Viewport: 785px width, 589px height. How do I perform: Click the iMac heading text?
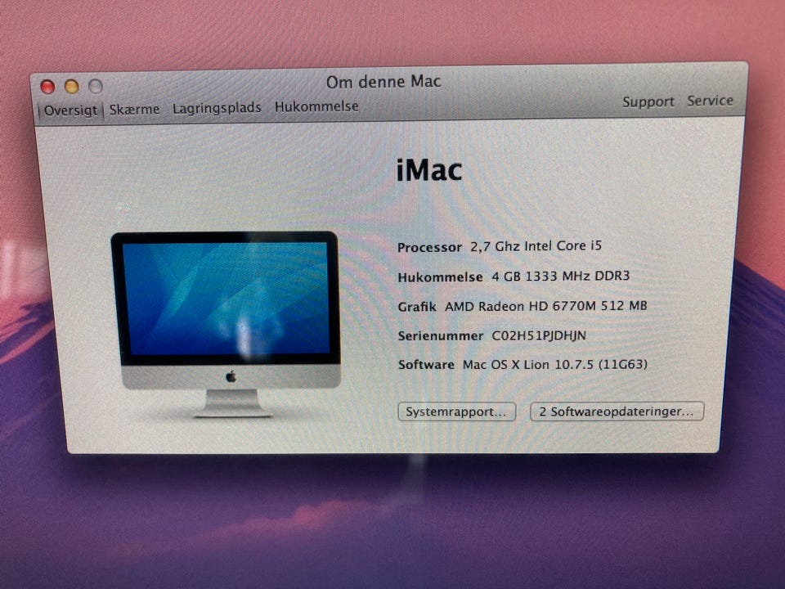429,170
